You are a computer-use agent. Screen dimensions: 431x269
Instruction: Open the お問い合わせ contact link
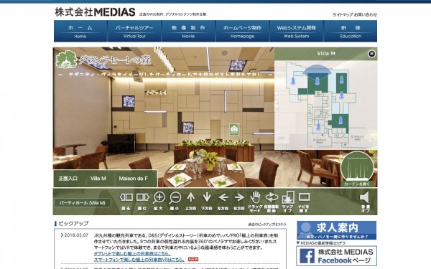click(366, 15)
